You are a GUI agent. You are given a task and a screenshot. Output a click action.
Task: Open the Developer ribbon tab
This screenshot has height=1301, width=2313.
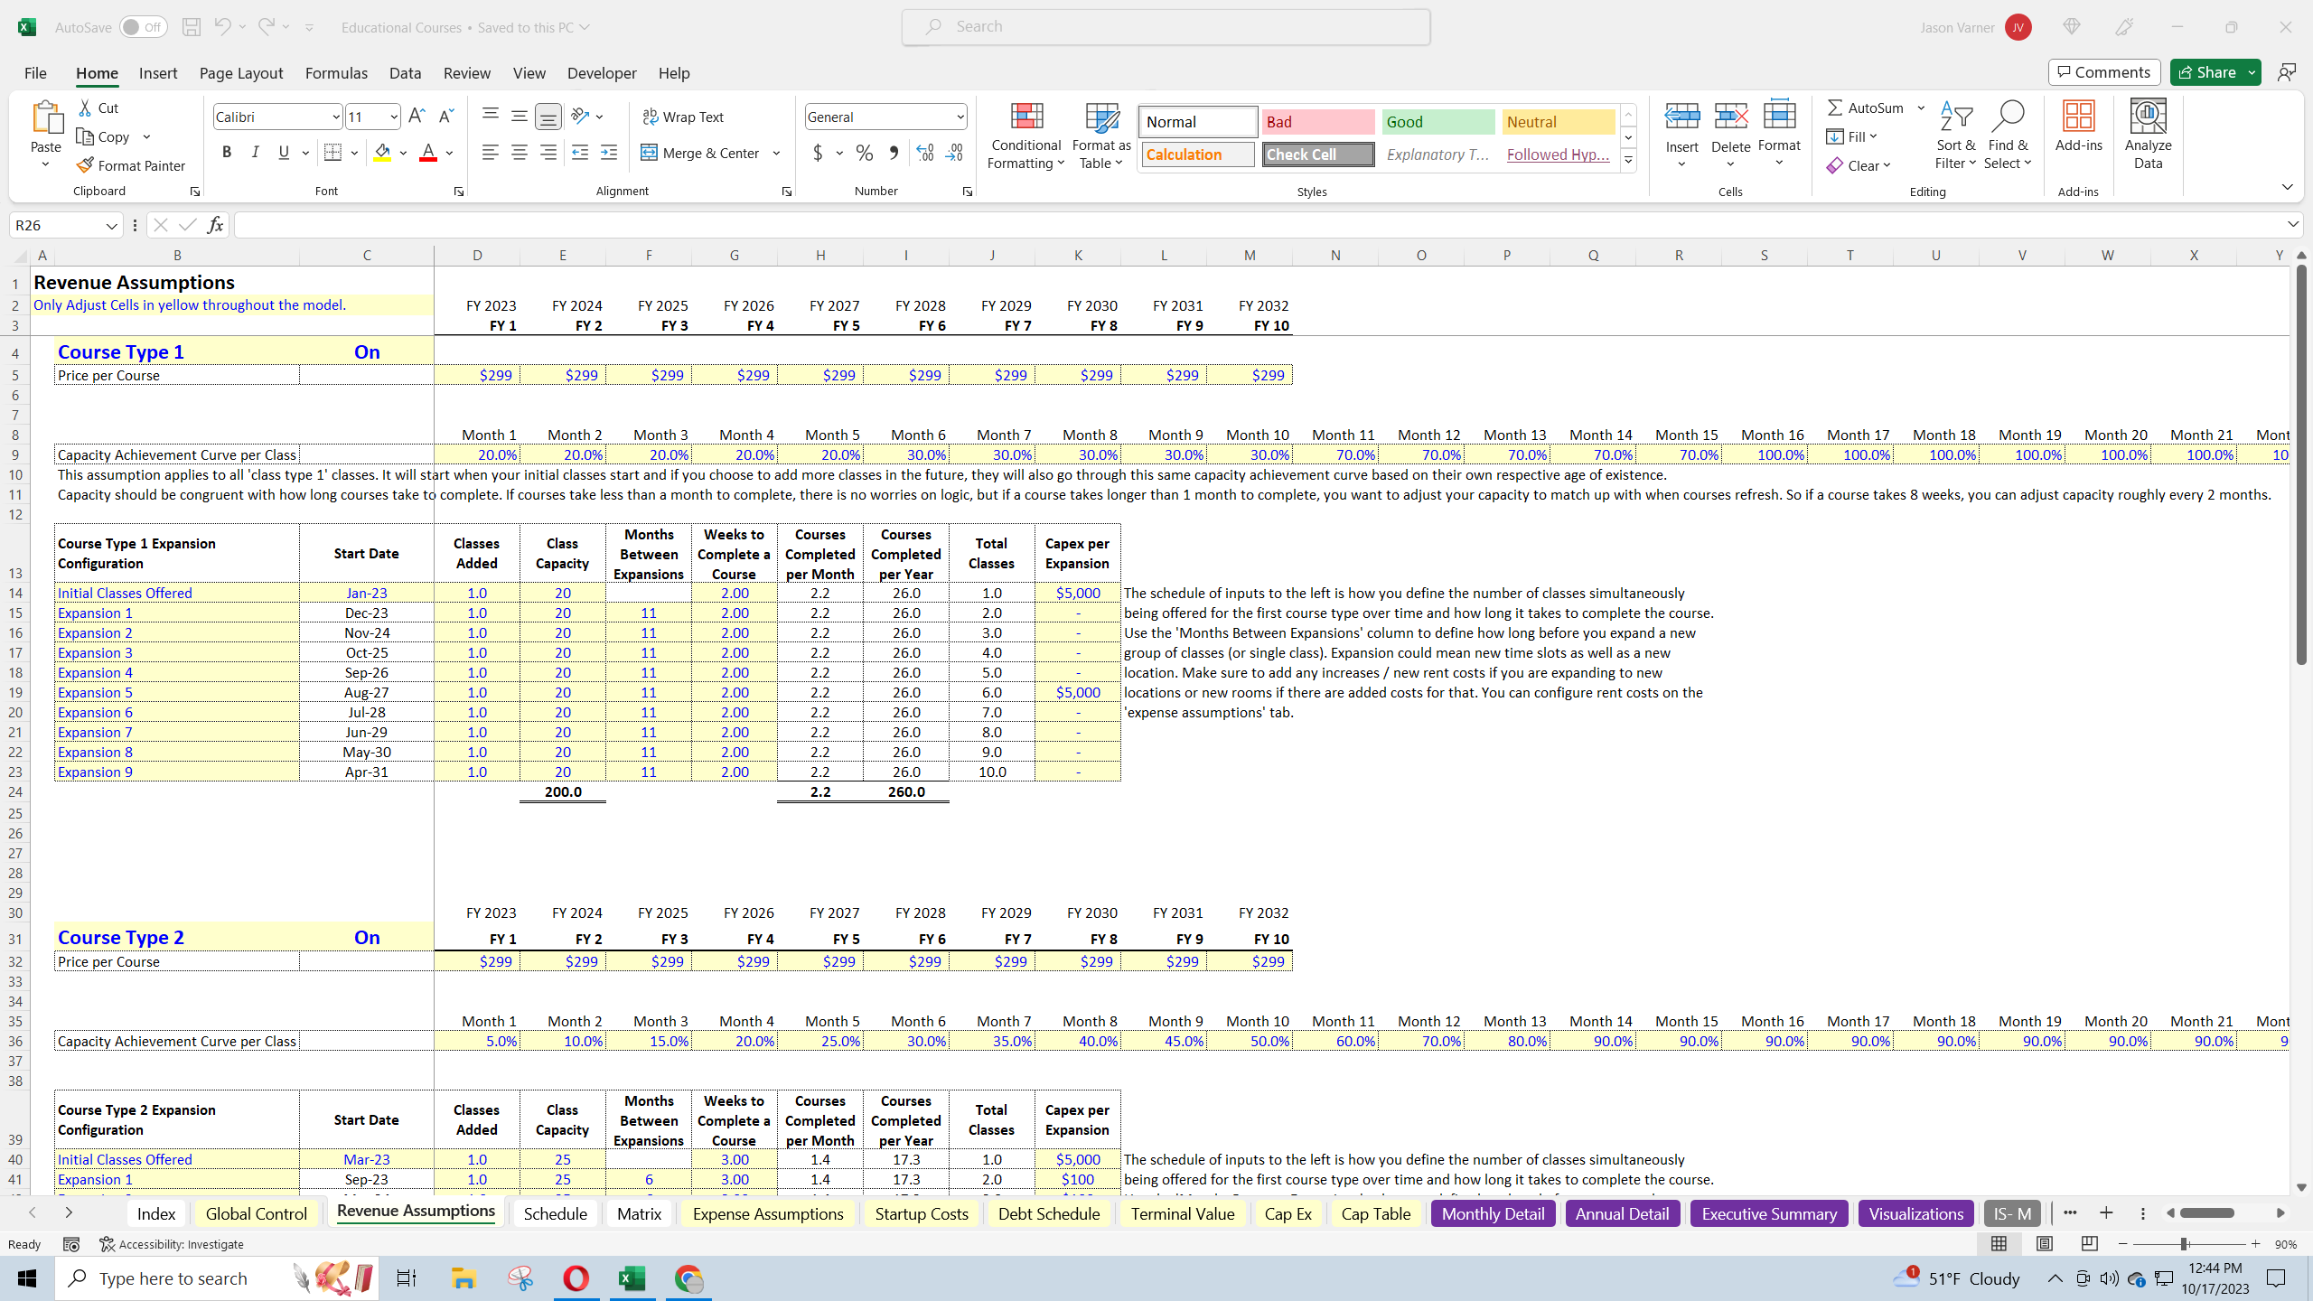click(602, 73)
